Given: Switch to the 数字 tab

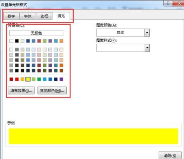Looking at the screenshot, I should tap(11, 16).
